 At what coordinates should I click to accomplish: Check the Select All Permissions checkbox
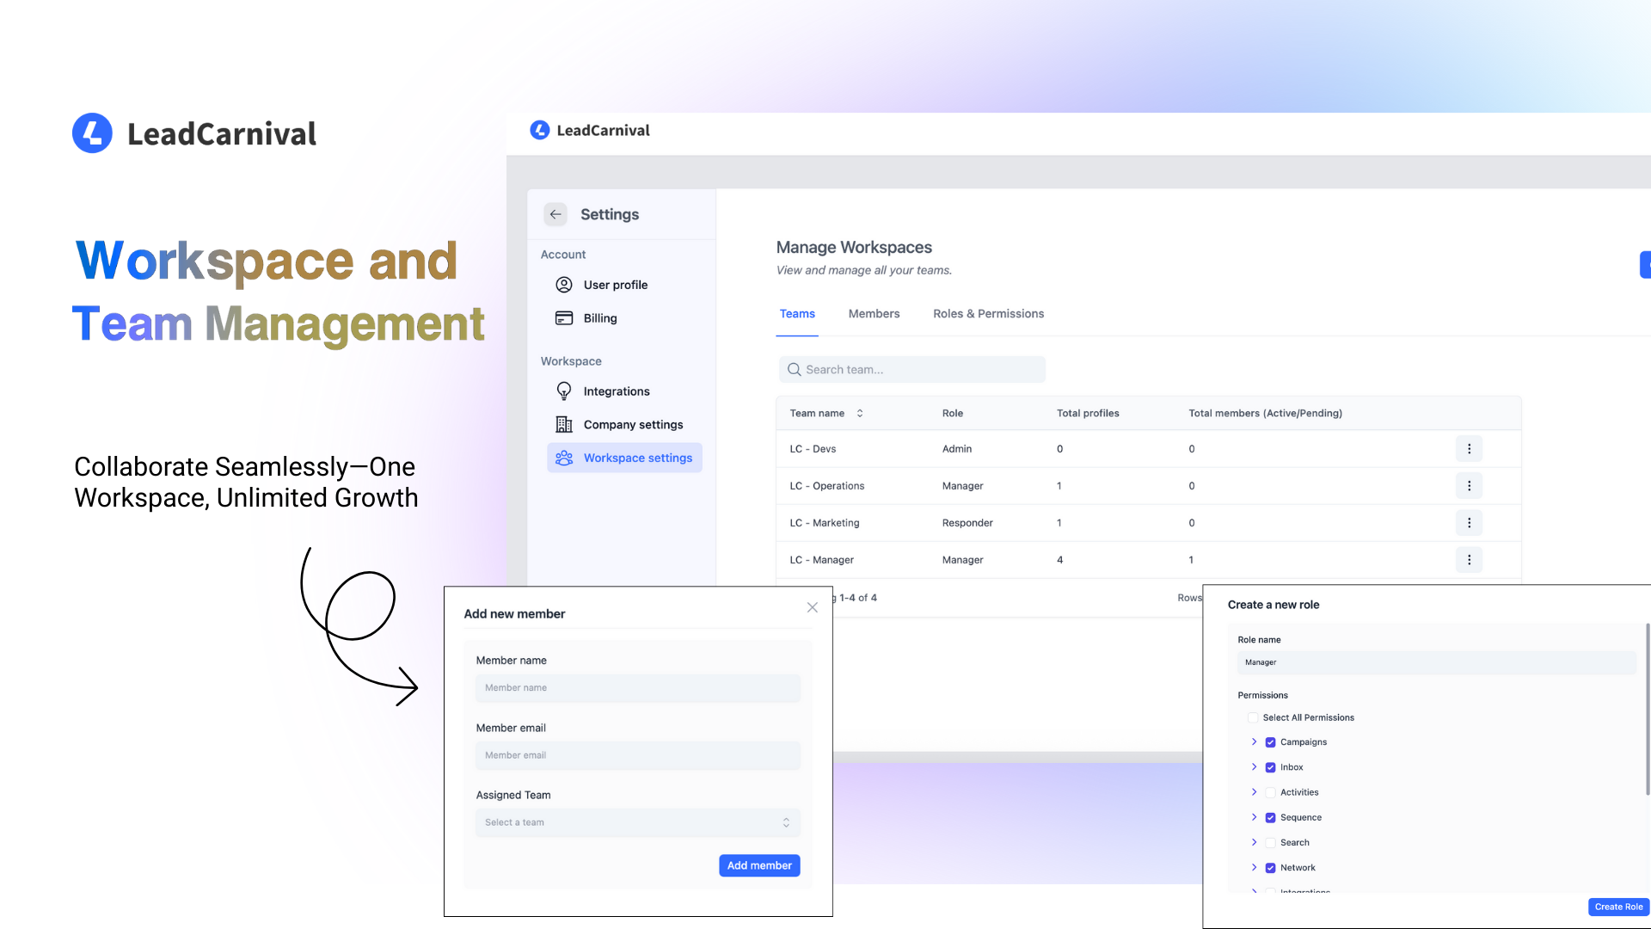click(x=1253, y=718)
